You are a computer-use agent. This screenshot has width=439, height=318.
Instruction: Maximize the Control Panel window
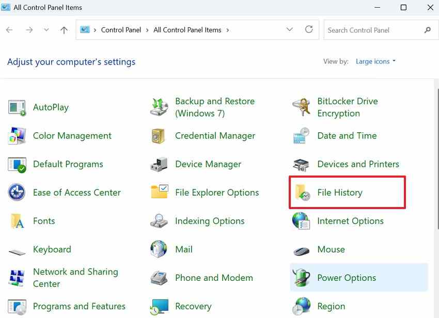click(x=403, y=8)
